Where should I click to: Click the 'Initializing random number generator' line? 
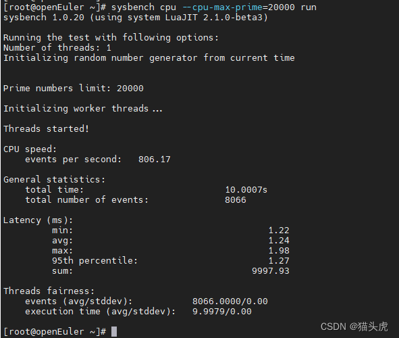pos(149,58)
